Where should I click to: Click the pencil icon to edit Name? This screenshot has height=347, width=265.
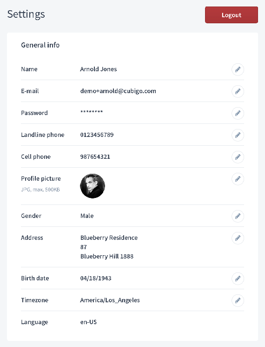point(238,69)
